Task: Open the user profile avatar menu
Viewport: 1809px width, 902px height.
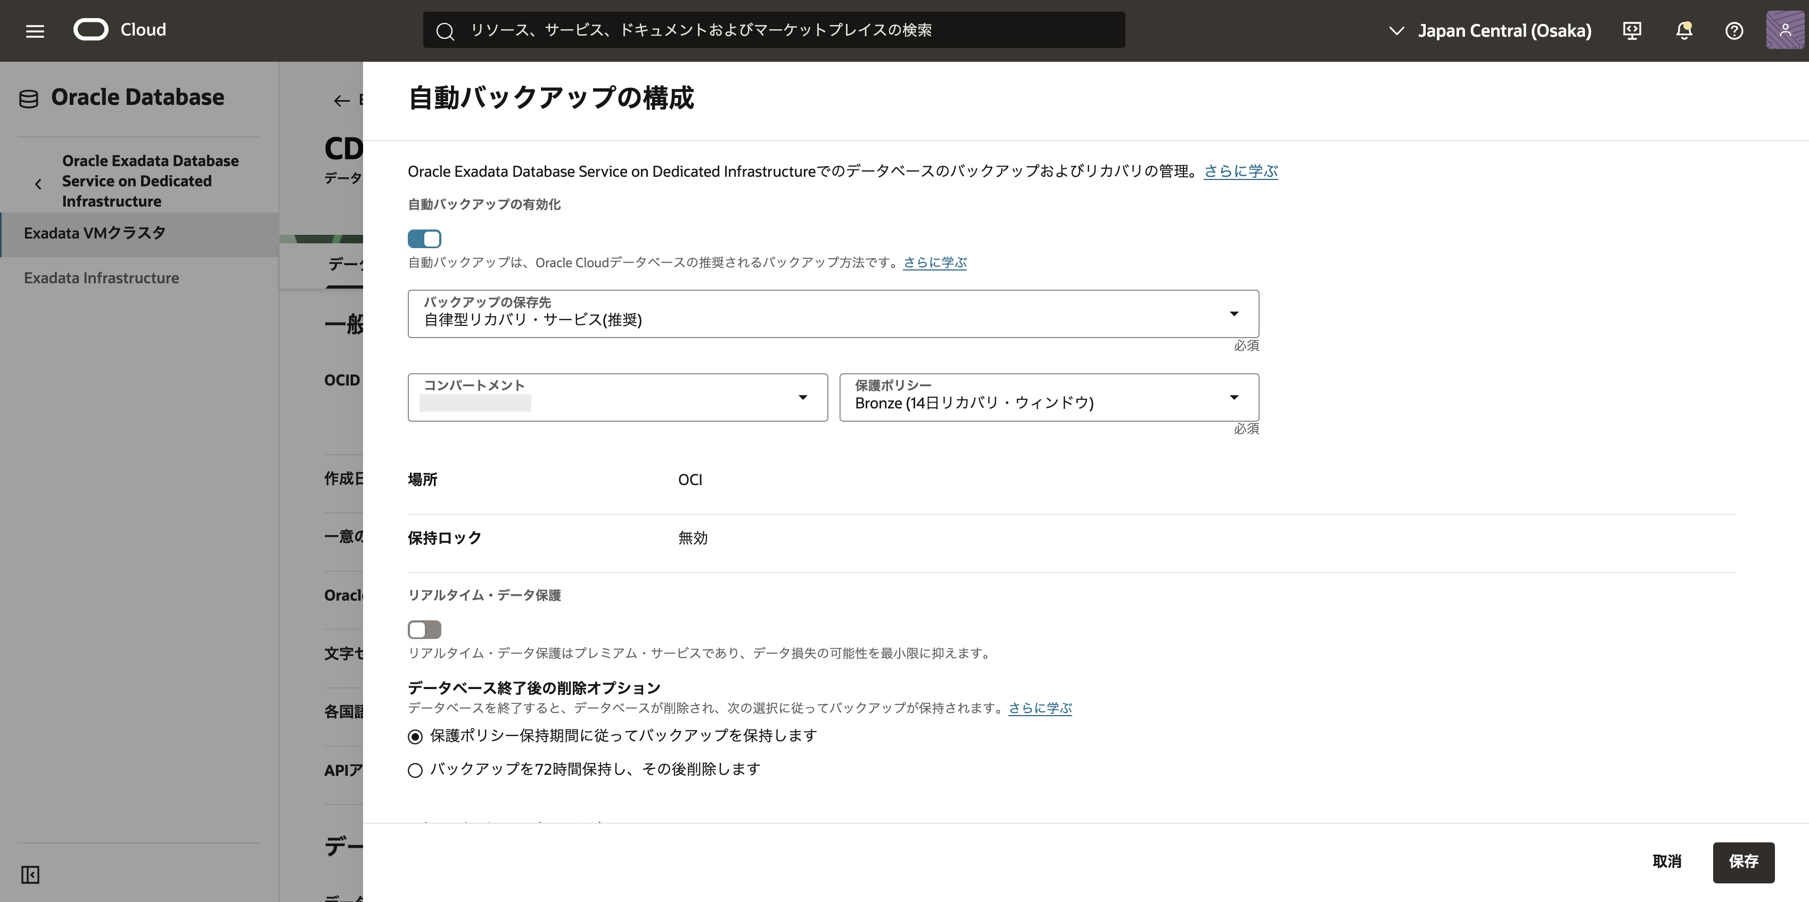Action: tap(1785, 30)
